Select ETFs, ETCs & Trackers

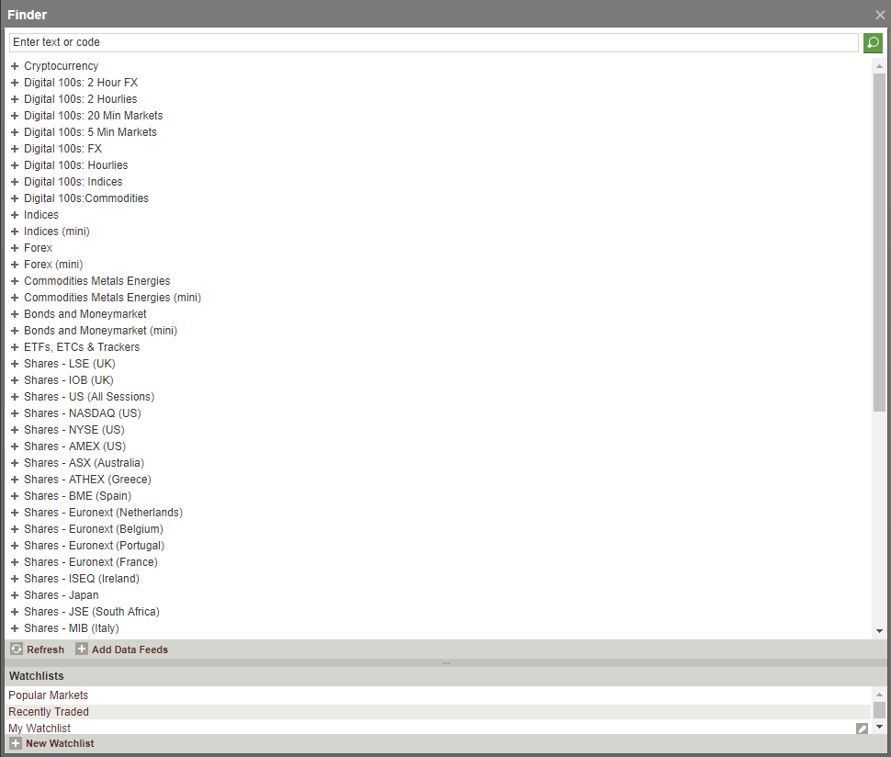[x=82, y=347]
